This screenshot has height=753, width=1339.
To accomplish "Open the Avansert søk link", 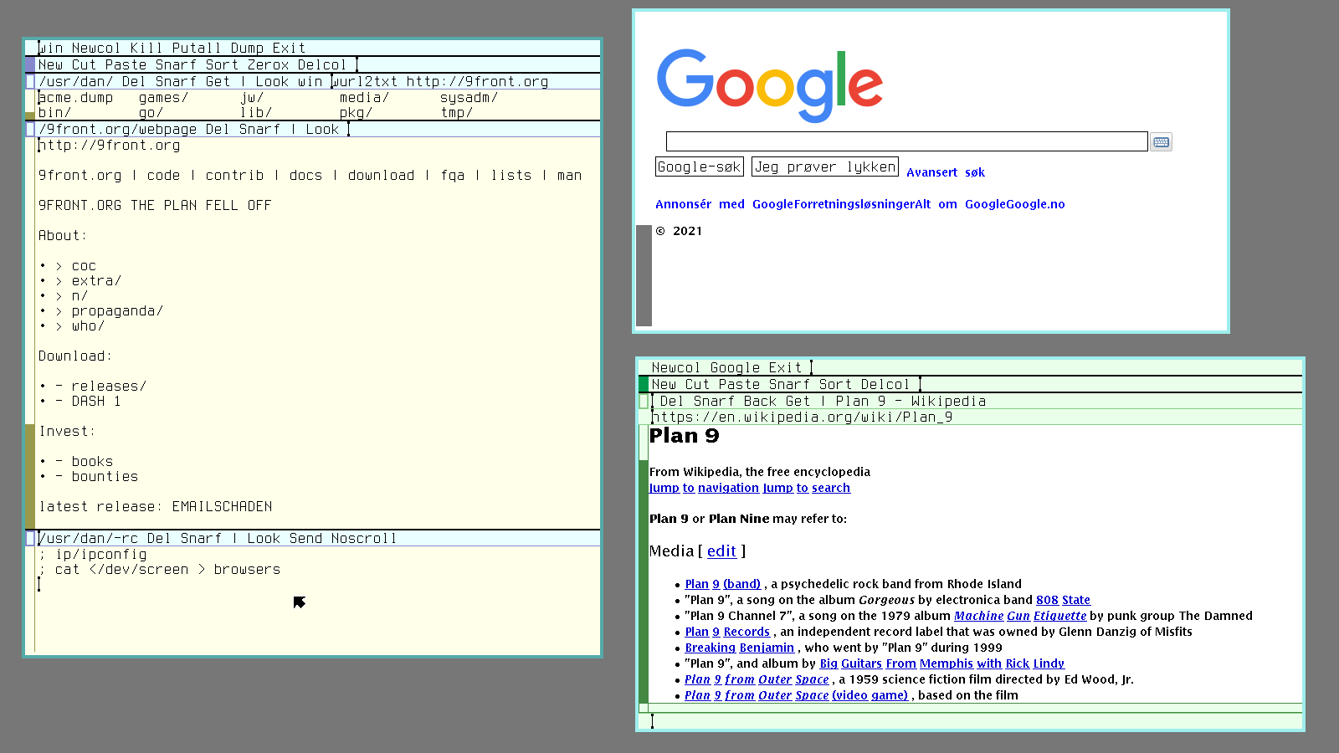I will click(x=945, y=172).
